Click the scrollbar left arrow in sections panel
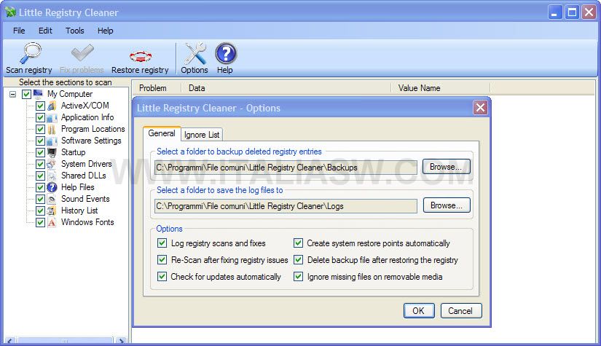The image size is (601, 346). click(x=9, y=341)
